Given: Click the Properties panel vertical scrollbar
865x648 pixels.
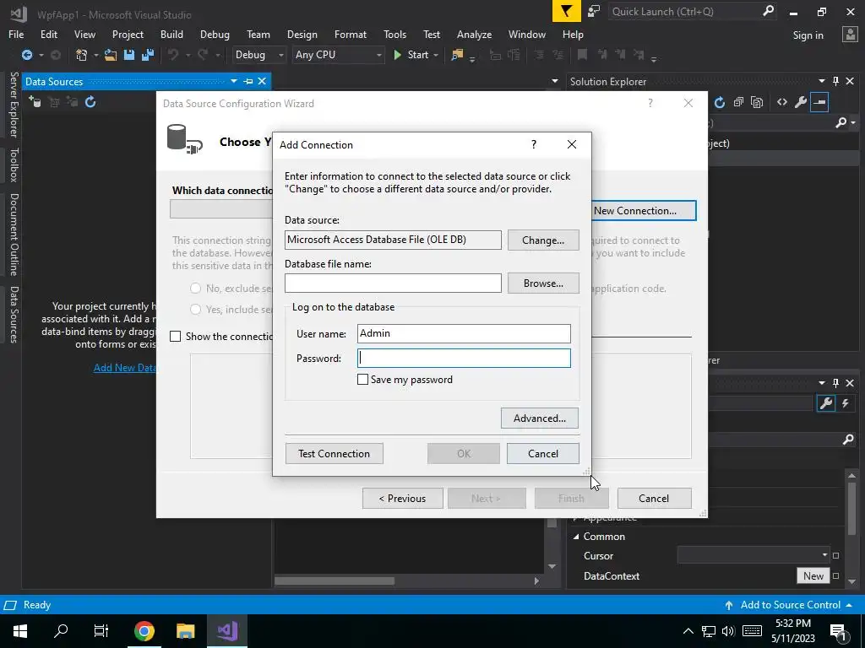Looking at the screenshot, I should coord(851,527).
